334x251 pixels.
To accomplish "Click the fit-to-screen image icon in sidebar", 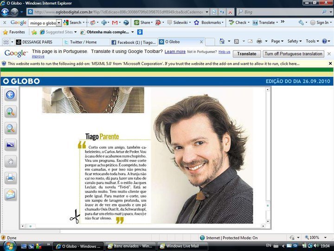I will click(x=10, y=145).
